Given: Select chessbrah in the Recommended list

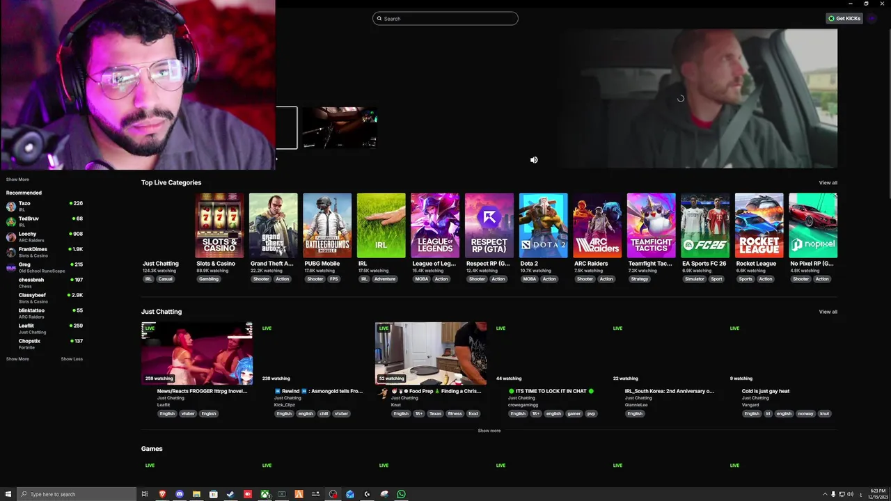Looking at the screenshot, I should pos(45,283).
